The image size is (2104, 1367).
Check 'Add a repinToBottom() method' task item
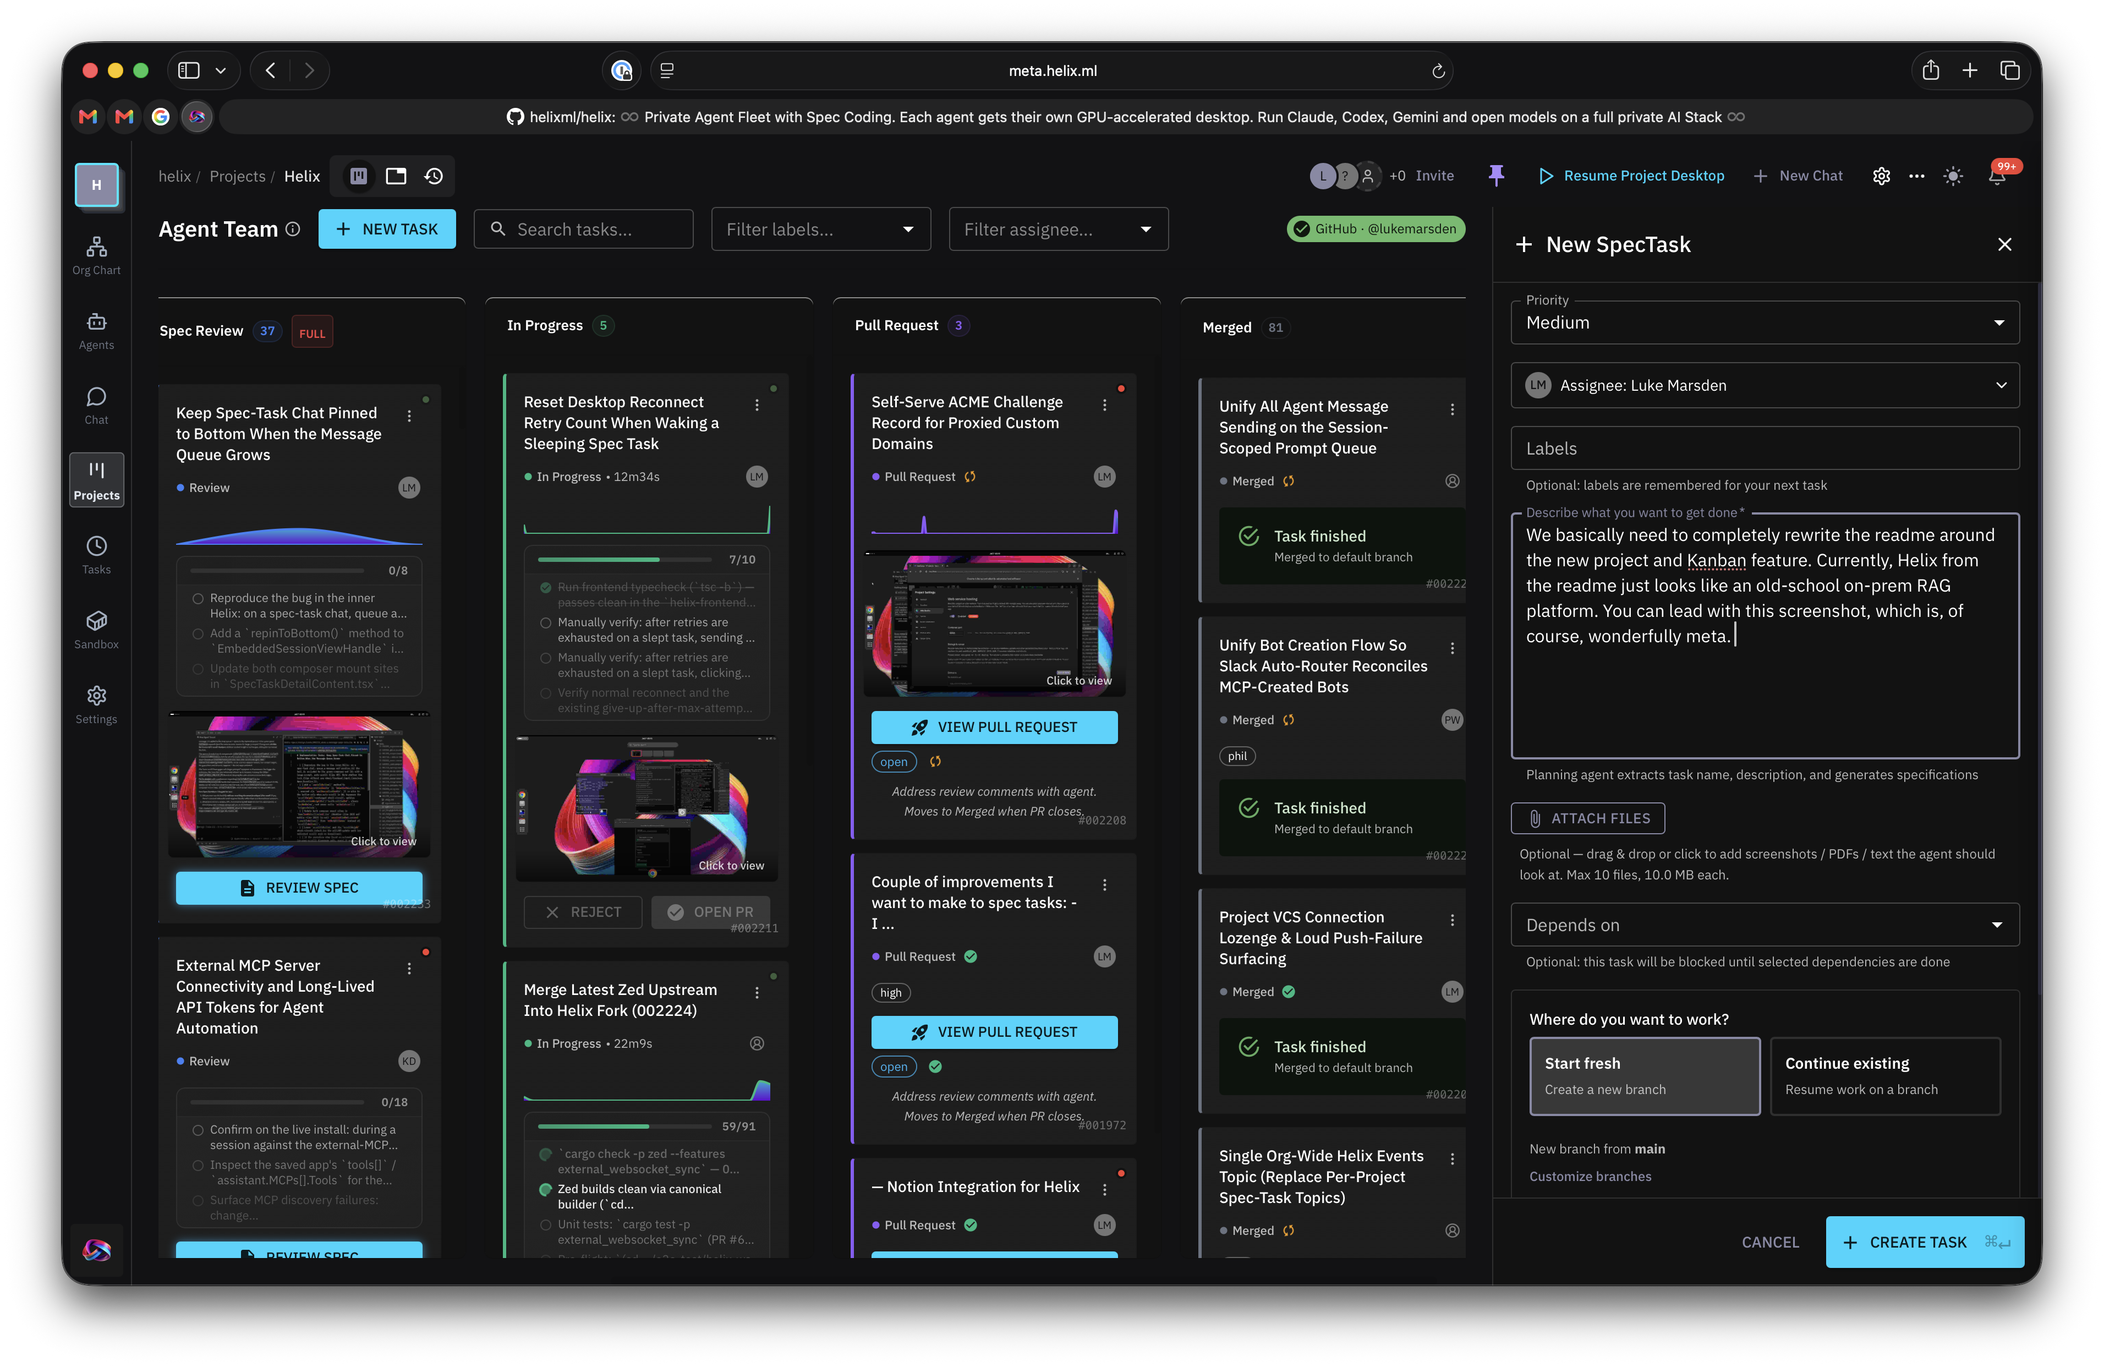198,634
